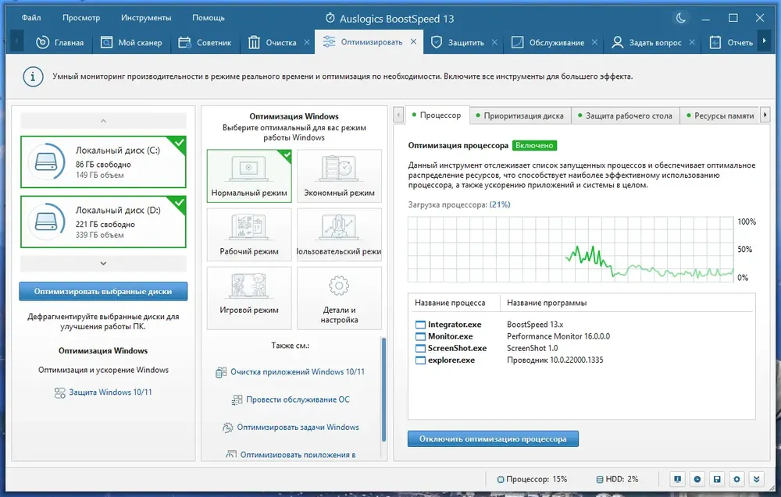
Task: Choose Рабочий режим mode tile
Action: 249,235
